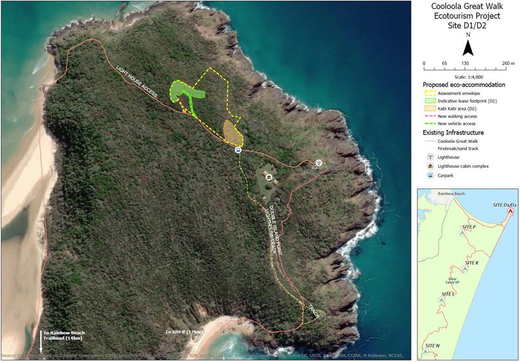The image size is (520, 362).
Task: Click the carpark icon on the map
Action: (237, 150)
